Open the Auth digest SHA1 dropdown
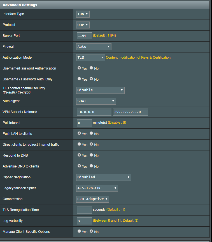The height and width of the screenshot is (242, 212). pyautogui.click(x=96, y=101)
